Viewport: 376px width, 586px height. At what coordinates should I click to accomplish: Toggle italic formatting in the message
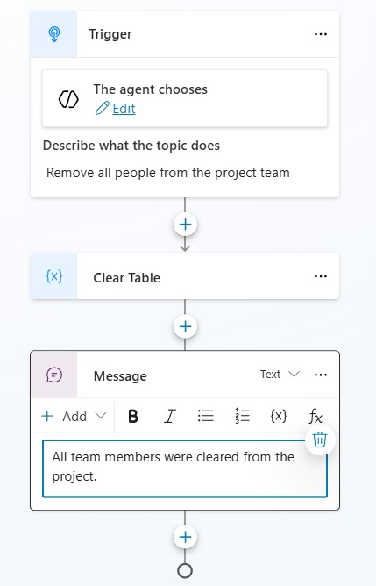[169, 416]
